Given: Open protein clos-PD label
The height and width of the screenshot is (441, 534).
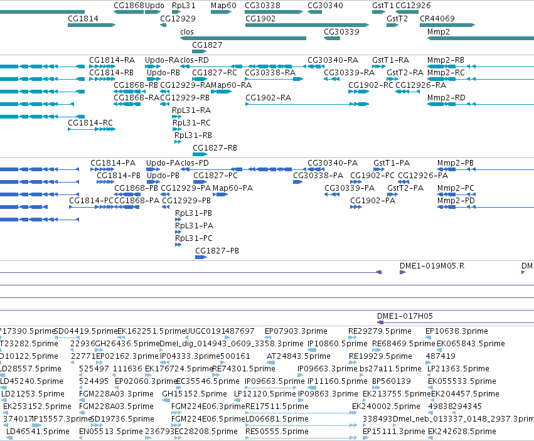Looking at the screenshot, I should point(195,163).
